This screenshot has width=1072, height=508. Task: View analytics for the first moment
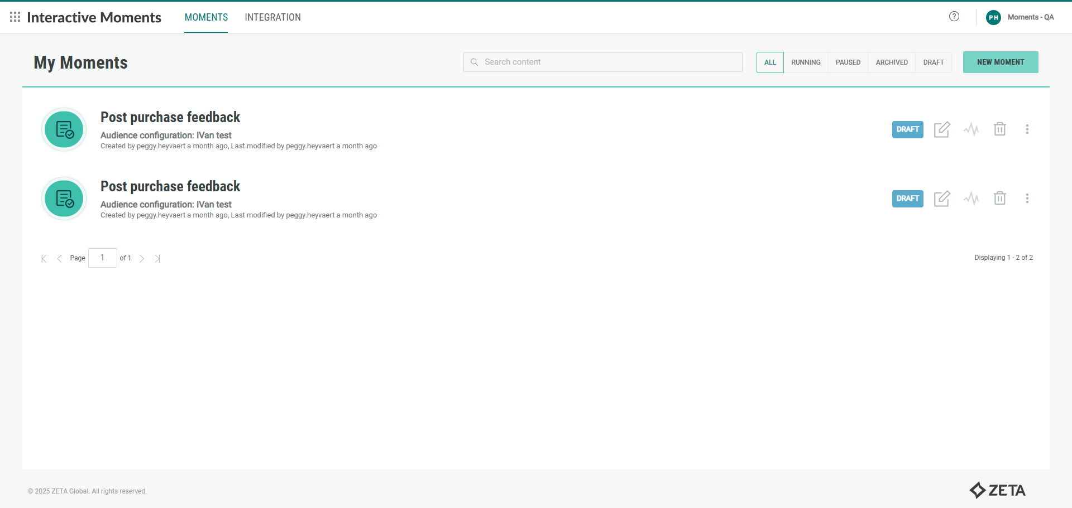pos(971,129)
